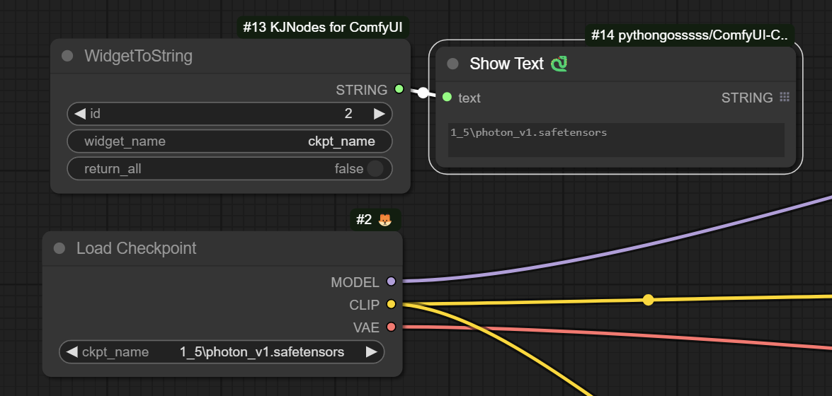Click the green text input socket
Image resolution: width=832 pixels, height=396 pixels.
pos(447,98)
